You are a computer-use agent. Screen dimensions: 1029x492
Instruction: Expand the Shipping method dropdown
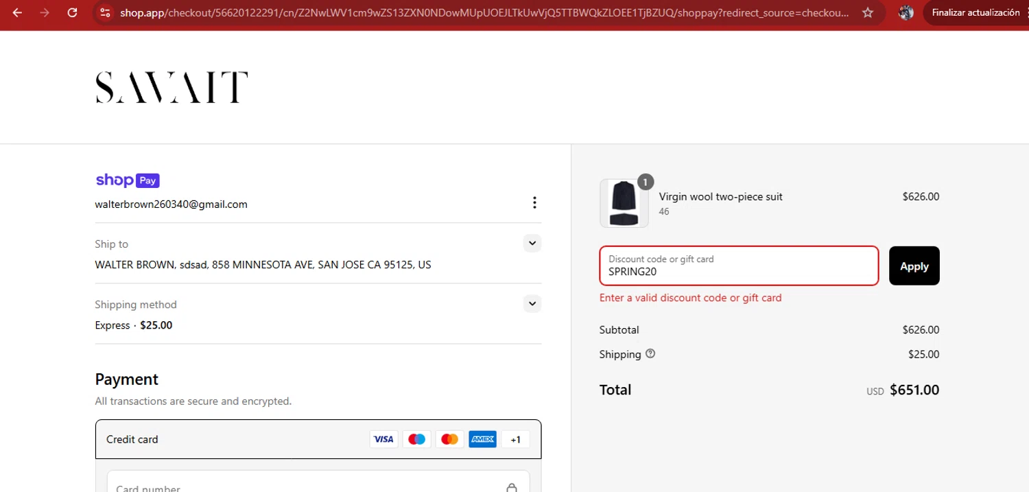[x=532, y=303]
